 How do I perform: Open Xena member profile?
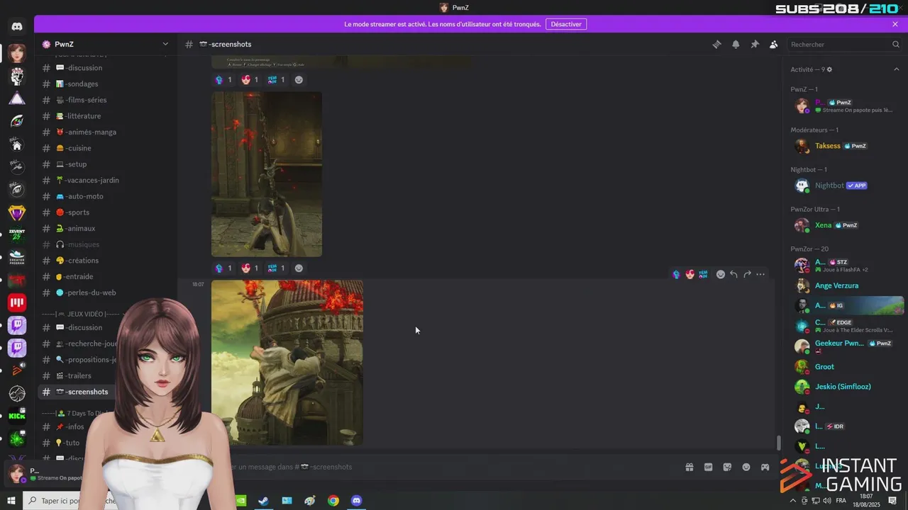tap(844, 225)
